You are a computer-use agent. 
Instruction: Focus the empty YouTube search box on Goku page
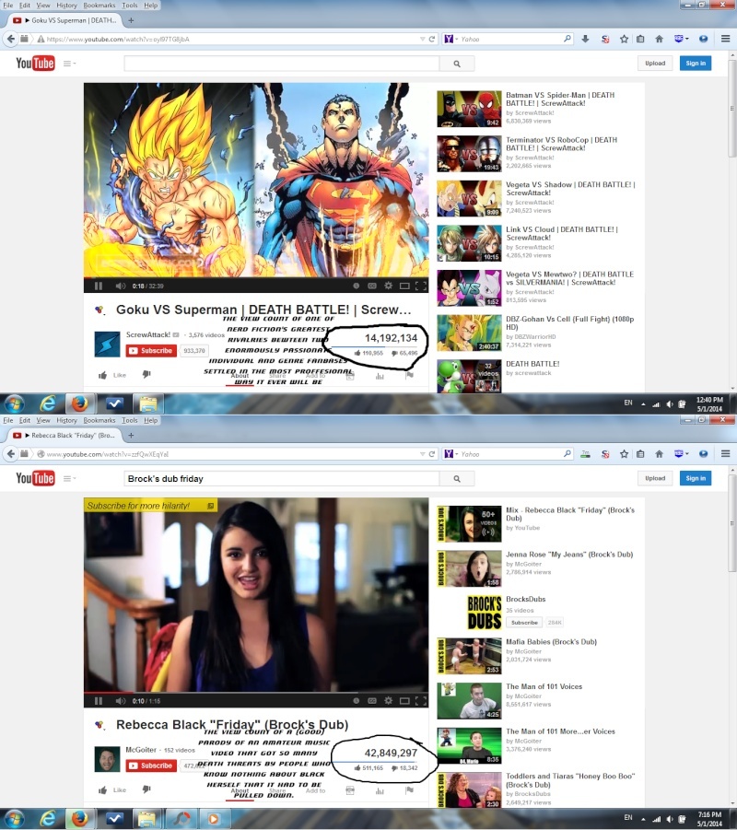point(282,64)
